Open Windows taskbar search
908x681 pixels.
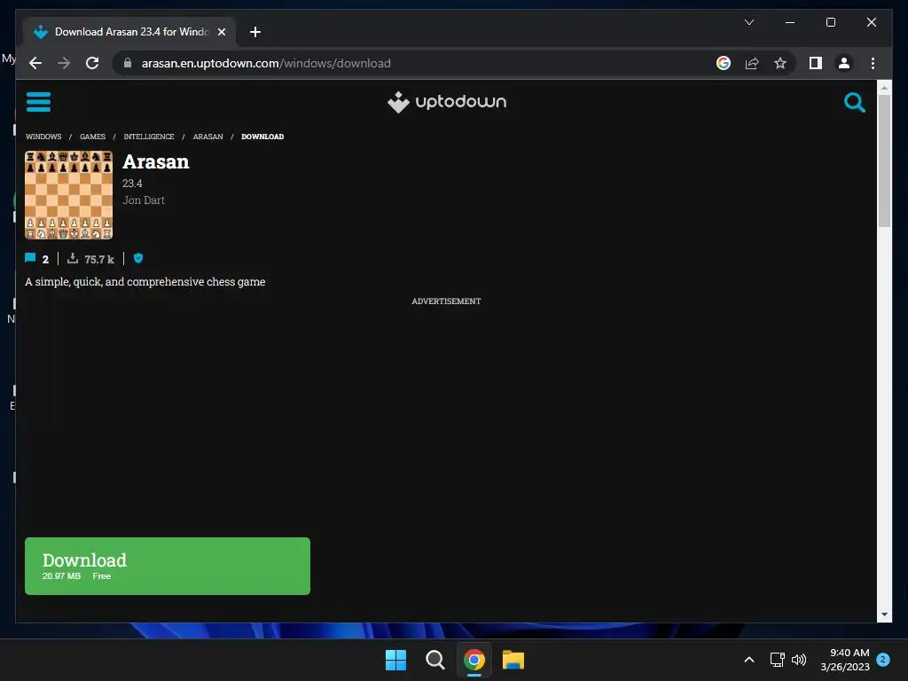[434, 660]
